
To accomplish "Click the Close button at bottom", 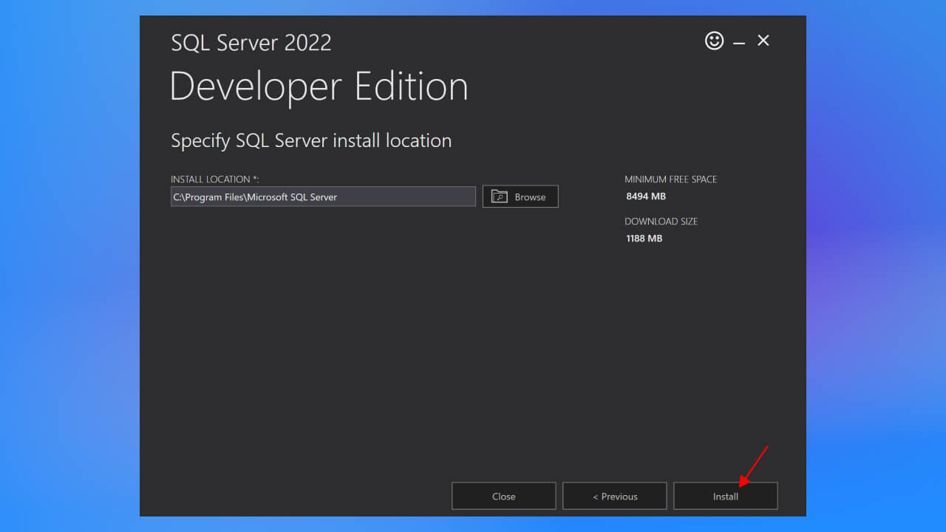I will coord(503,496).
